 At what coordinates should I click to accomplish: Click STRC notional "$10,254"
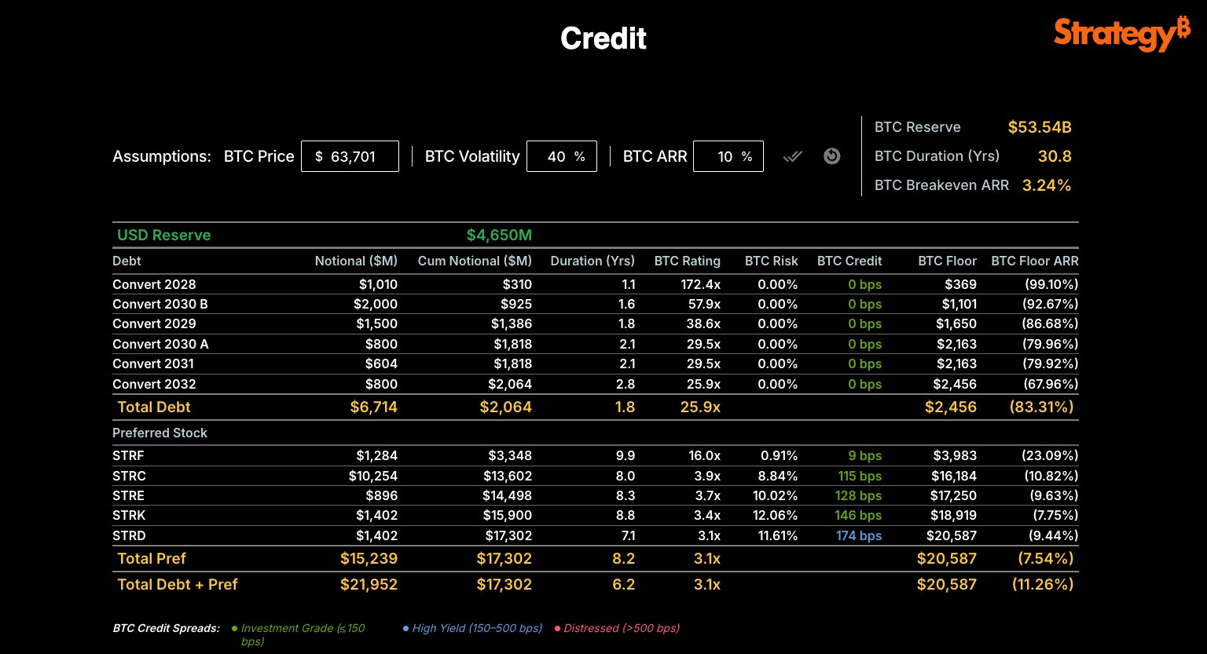[x=373, y=476]
